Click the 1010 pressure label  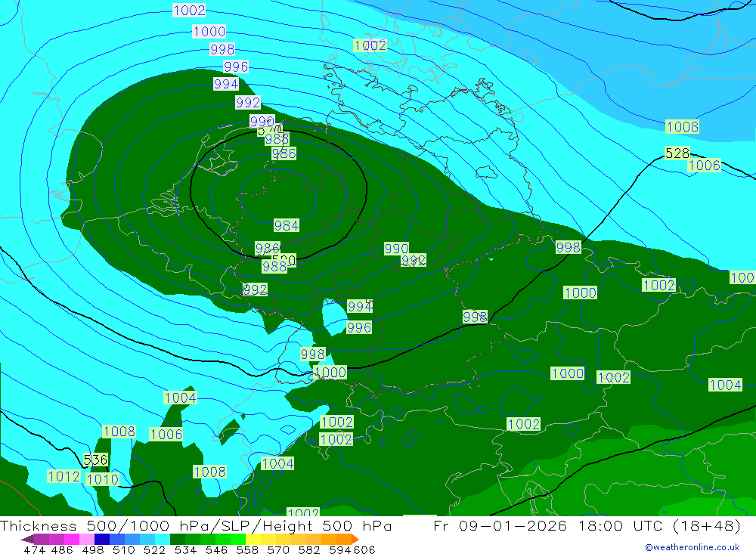pos(102,479)
